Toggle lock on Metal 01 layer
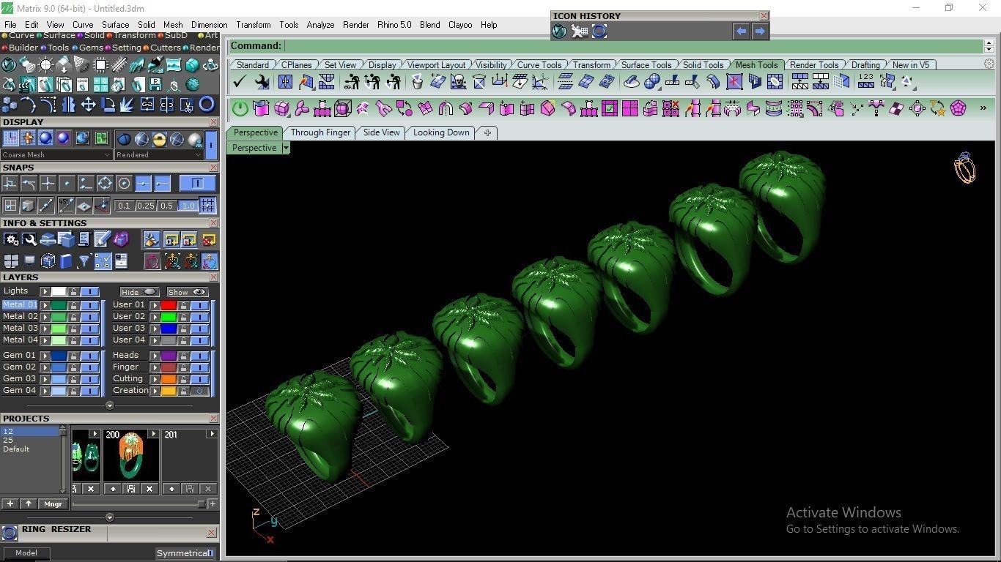Screen dimensions: 1001x562 (73, 305)
